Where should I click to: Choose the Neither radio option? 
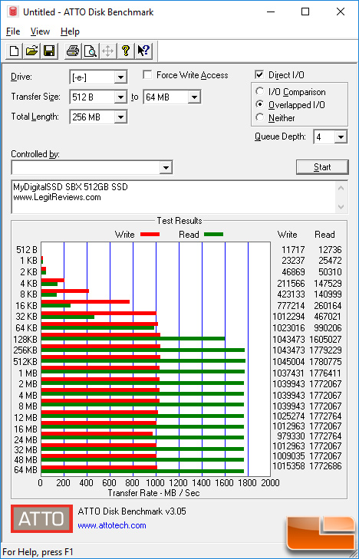tap(259, 117)
